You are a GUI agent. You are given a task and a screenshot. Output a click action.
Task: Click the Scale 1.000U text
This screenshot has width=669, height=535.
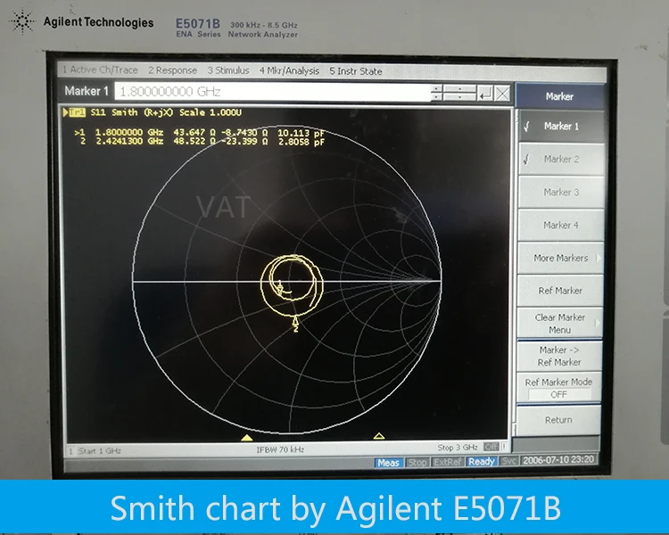pyautogui.click(x=211, y=112)
